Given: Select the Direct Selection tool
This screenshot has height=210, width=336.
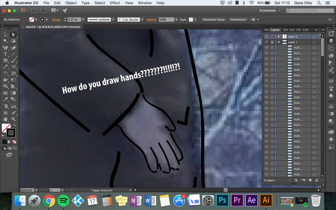Looking at the screenshot, I should coord(13,34).
